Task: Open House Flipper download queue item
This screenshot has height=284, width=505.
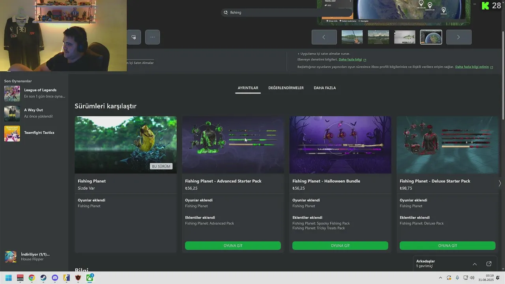Action: tap(35, 257)
